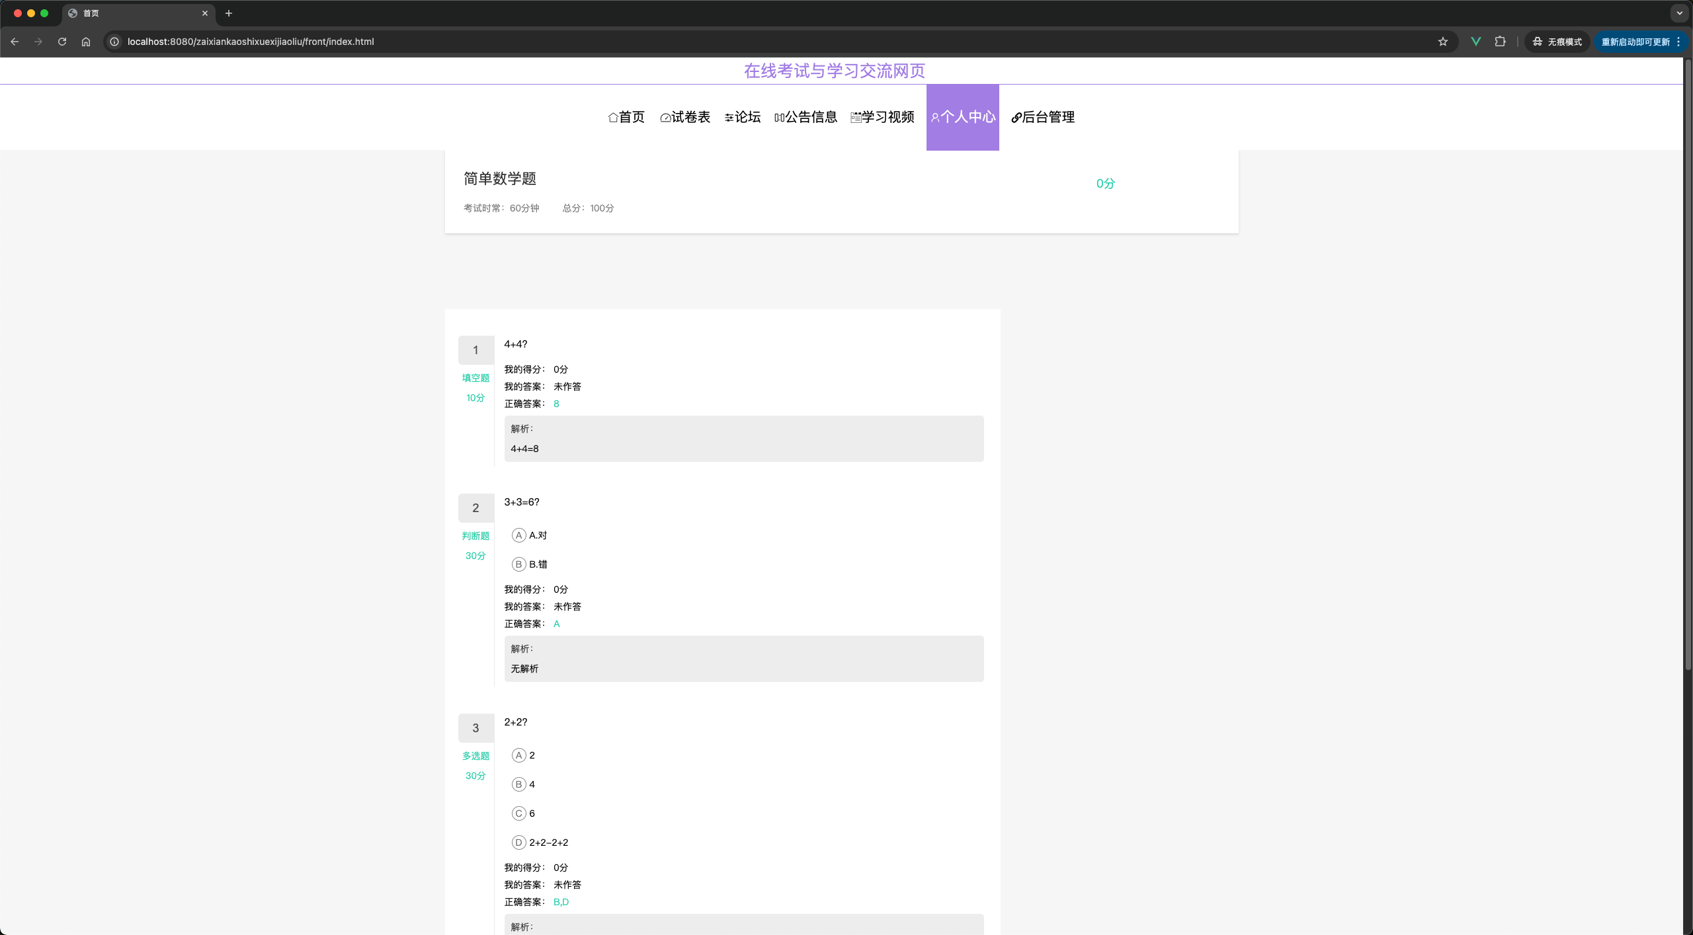
Task: Click the 无痕模式 incognito indicator
Action: click(1557, 42)
